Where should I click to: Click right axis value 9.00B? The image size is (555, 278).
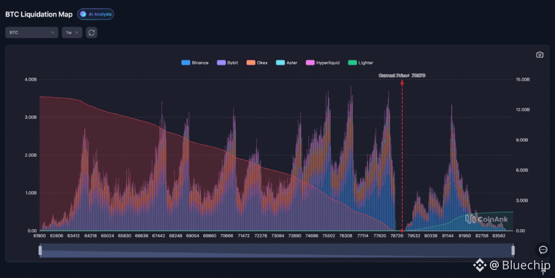[x=522, y=140]
